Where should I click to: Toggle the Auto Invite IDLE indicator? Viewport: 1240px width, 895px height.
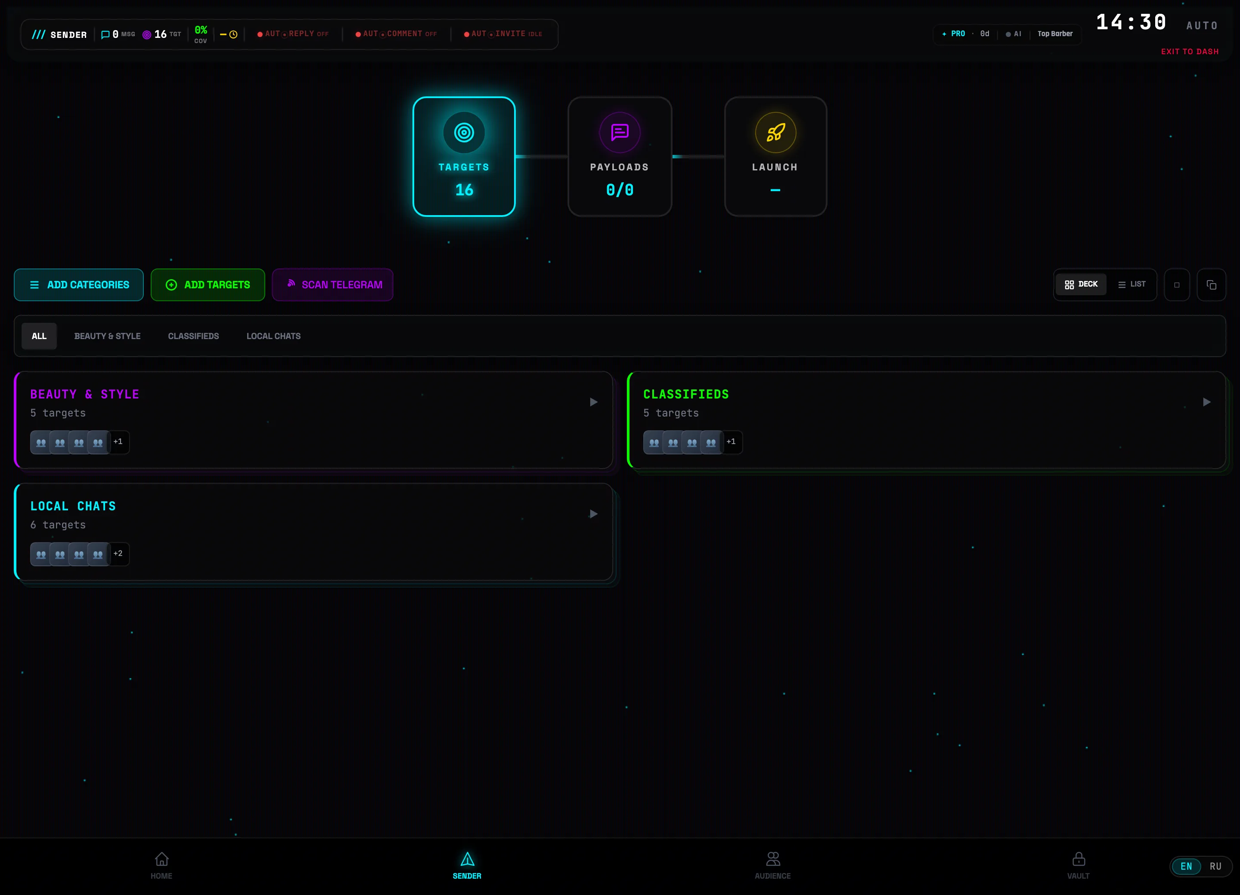coord(503,34)
